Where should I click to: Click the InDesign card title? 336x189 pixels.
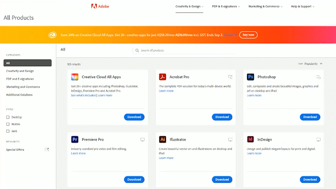(265, 140)
